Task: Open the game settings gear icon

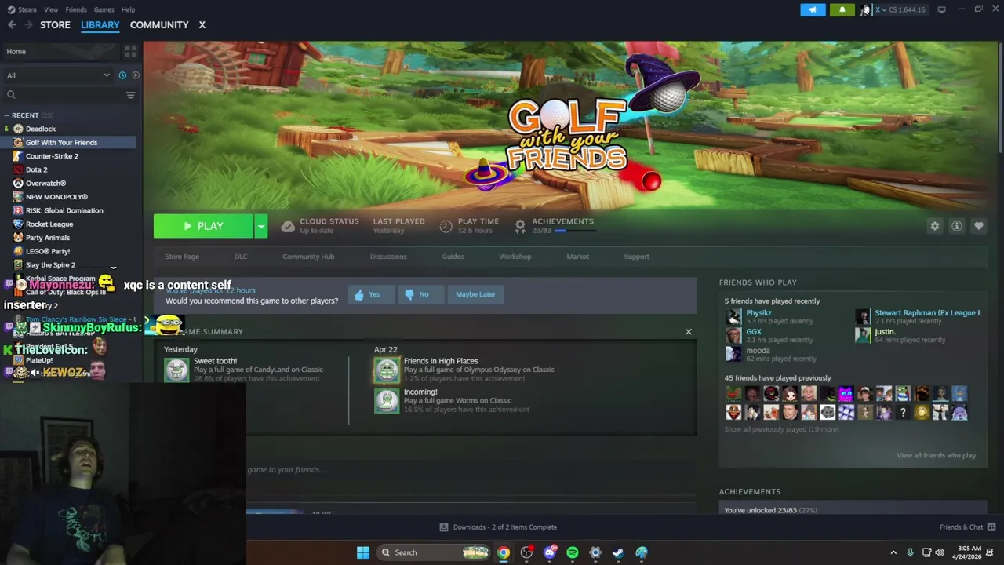Action: pyautogui.click(x=934, y=226)
